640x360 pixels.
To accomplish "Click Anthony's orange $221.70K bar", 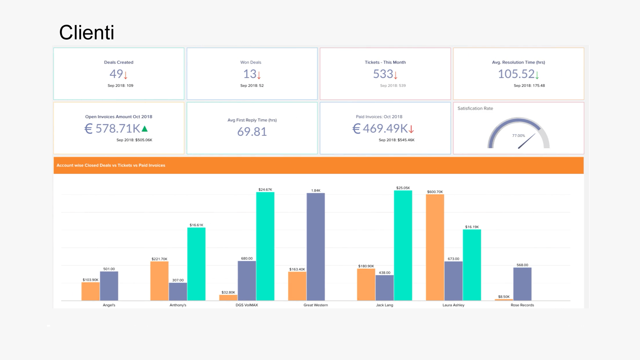I will (159, 281).
